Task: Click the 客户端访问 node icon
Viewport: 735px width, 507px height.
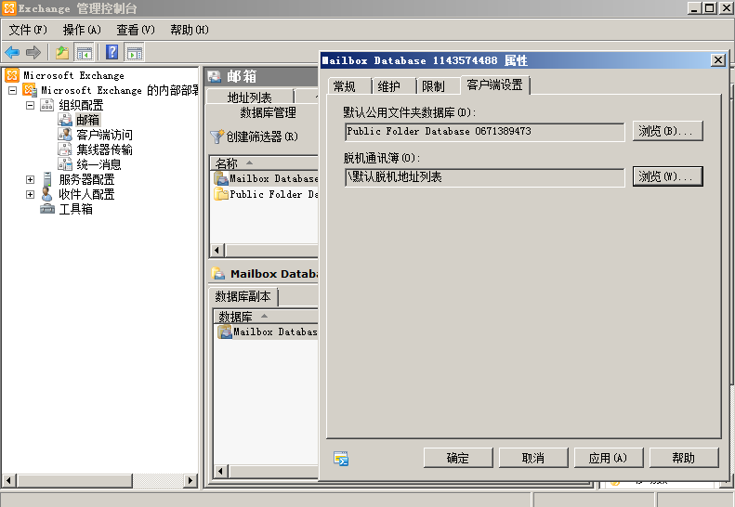Action: [65, 135]
